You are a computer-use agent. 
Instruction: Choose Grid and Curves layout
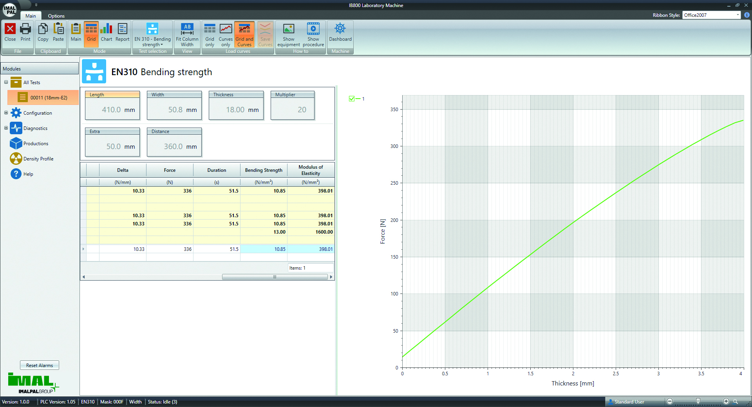coord(244,35)
